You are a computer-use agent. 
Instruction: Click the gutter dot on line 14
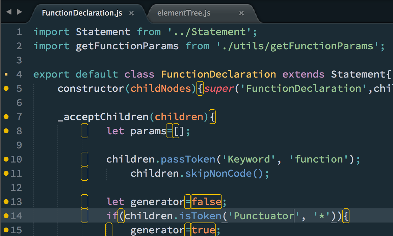point(6,216)
